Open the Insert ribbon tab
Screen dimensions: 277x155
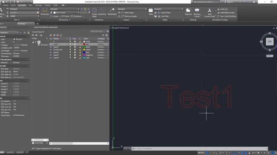coord(13,5)
